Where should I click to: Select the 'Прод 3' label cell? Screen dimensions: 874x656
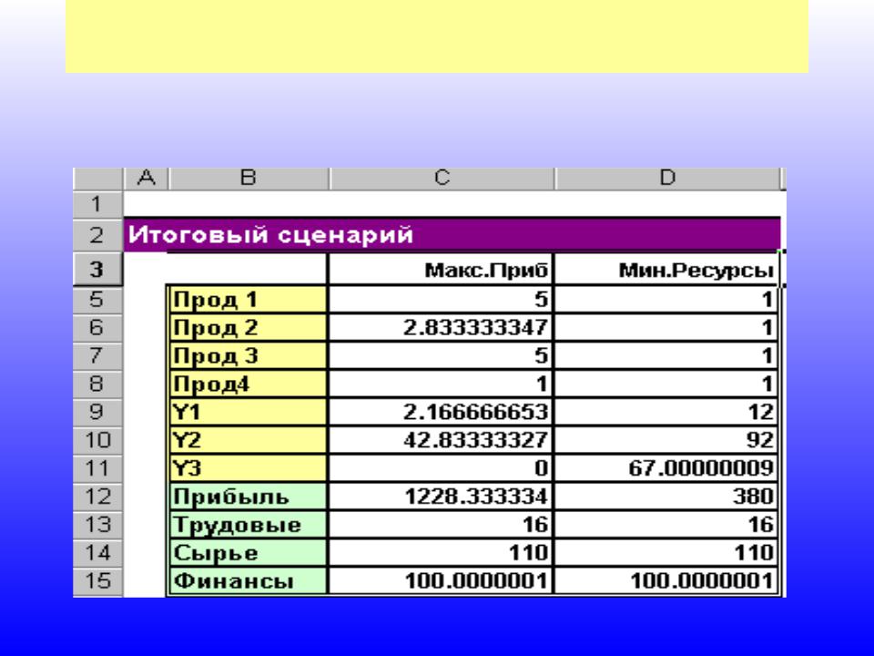click(248, 355)
